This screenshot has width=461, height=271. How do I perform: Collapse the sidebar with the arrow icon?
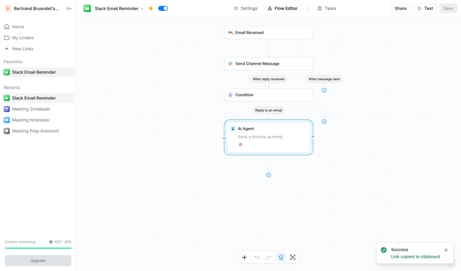[x=69, y=9]
